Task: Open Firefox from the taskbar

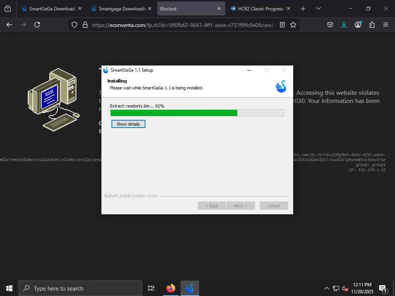Action: tap(171, 288)
